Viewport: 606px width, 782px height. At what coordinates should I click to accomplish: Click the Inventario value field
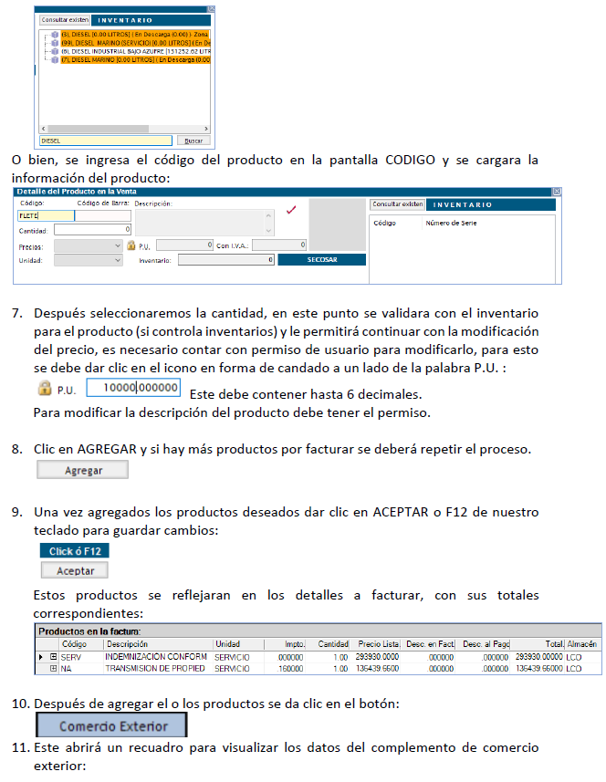tap(226, 260)
